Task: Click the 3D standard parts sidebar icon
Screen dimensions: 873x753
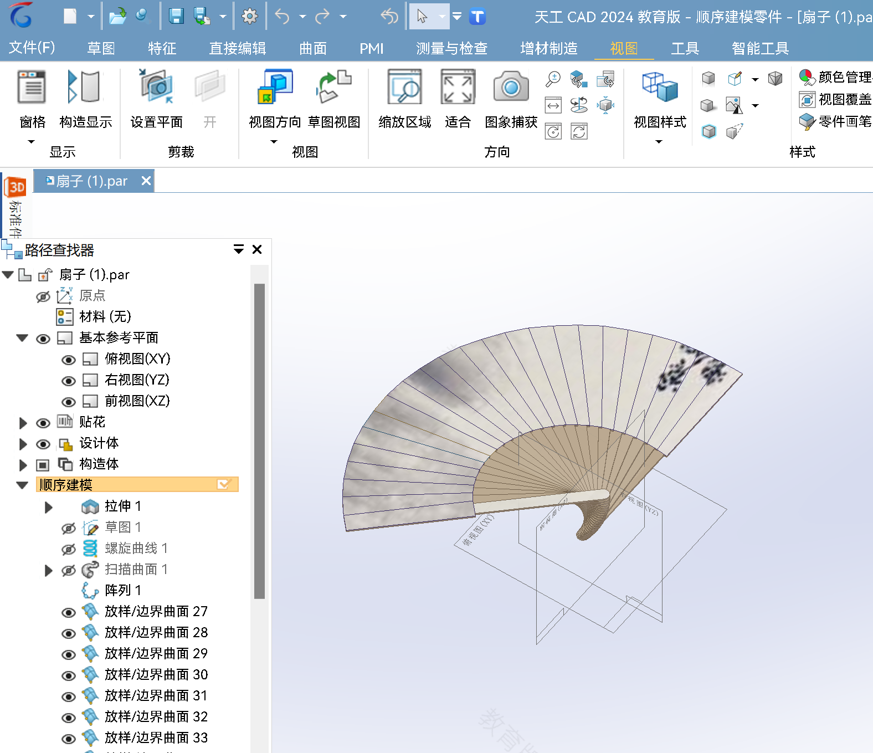Action: pyautogui.click(x=16, y=187)
